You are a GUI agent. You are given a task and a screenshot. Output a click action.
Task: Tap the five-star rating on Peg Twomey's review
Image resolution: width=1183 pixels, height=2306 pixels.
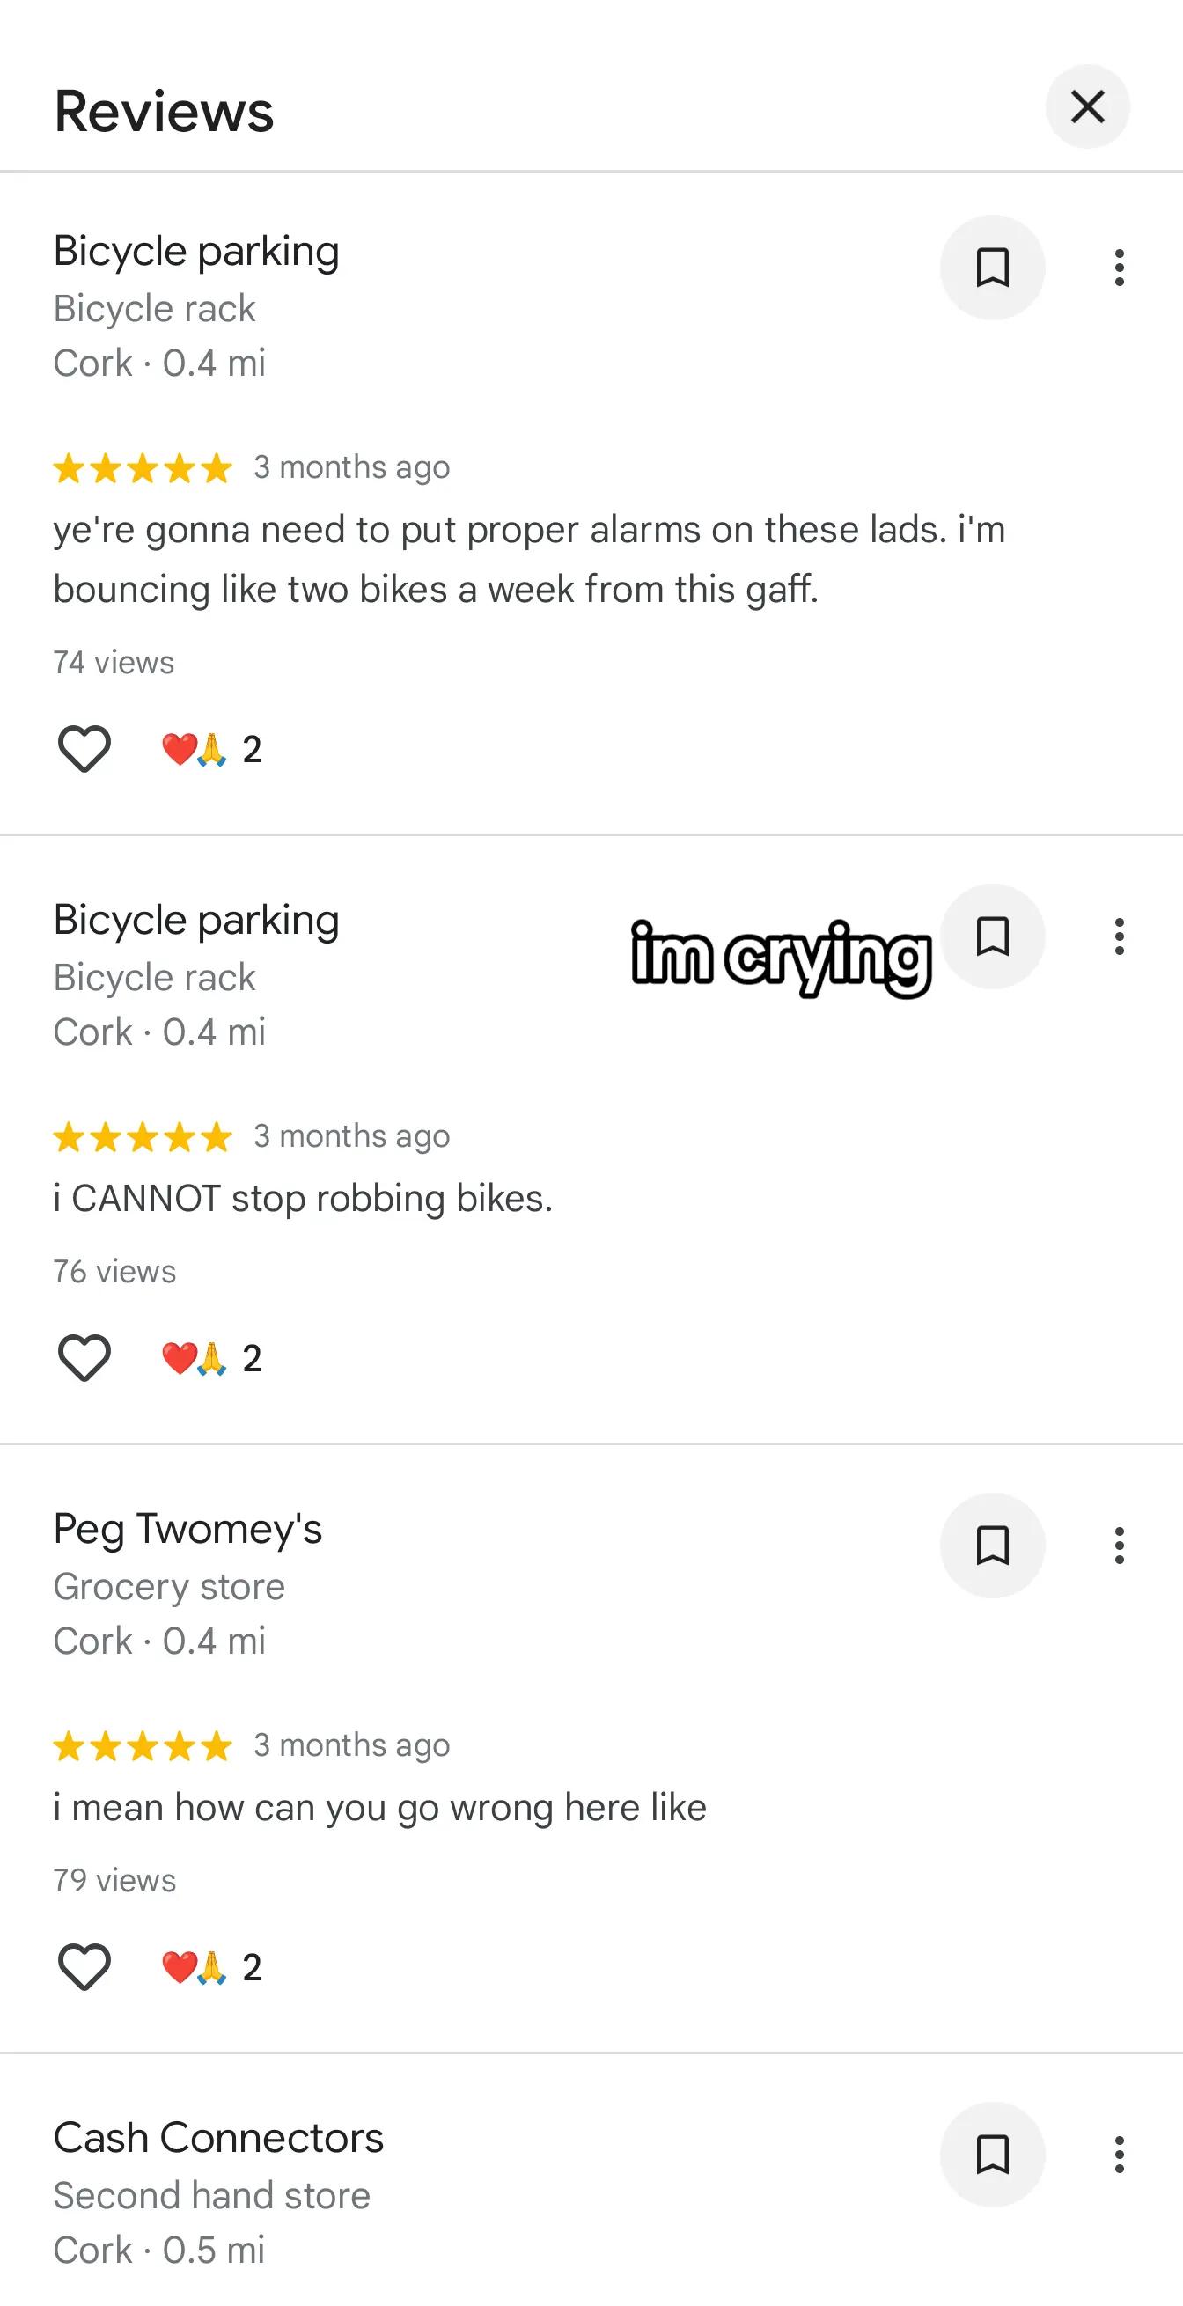143,1745
